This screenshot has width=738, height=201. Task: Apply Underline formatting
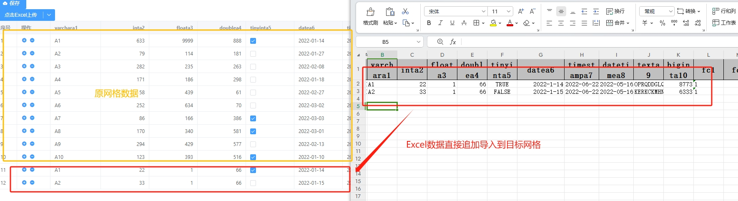452,23
